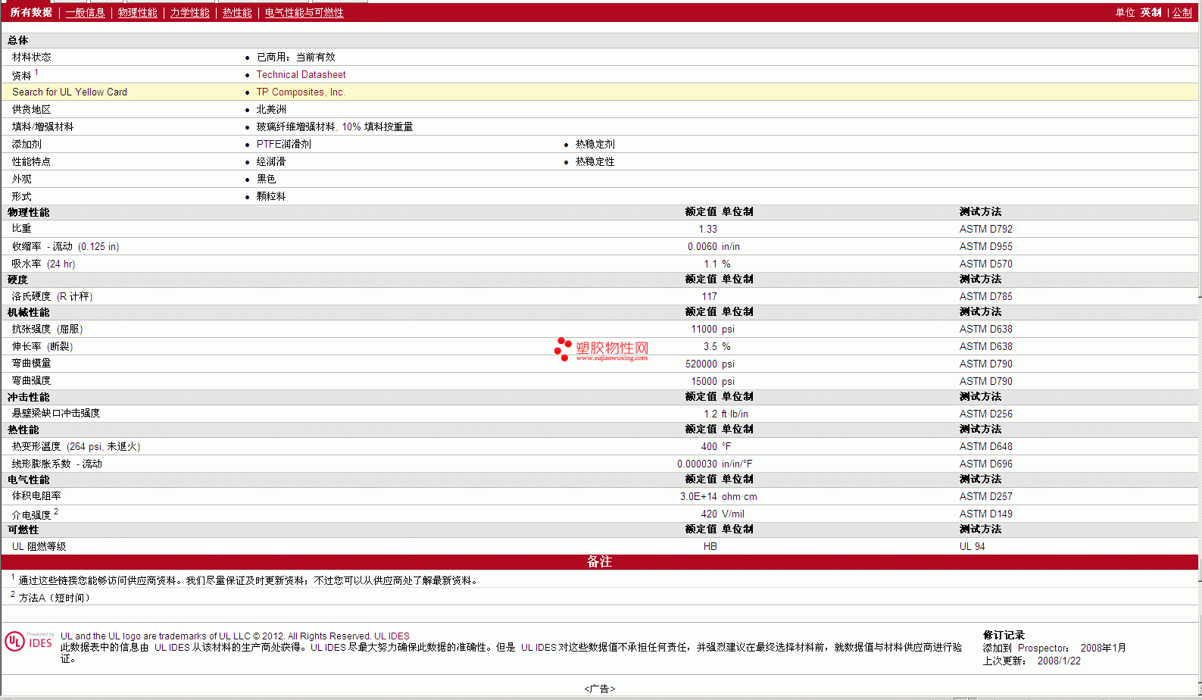Click the ASTM D955 test method
Viewport: 1202px width, 700px height.
[986, 246]
